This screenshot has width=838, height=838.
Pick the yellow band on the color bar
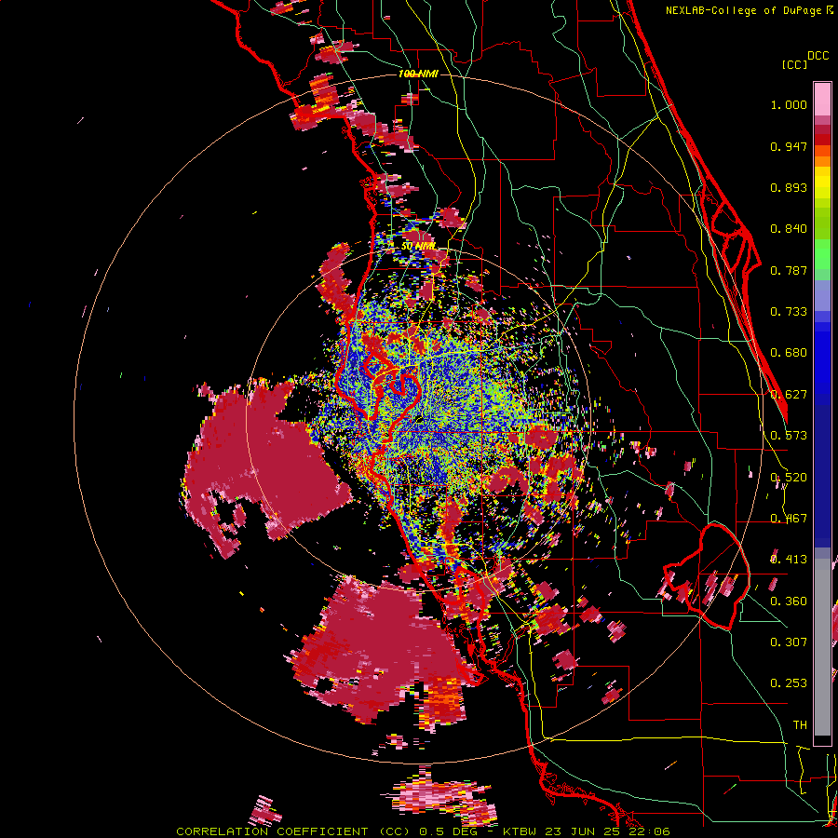coord(822,182)
